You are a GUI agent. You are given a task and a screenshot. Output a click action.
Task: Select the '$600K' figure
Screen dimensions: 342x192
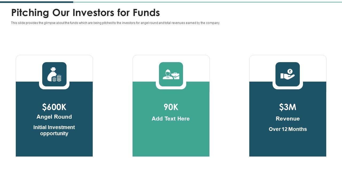click(54, 107)
